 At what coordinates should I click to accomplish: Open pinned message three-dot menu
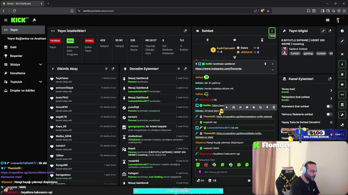coord(272,64)
